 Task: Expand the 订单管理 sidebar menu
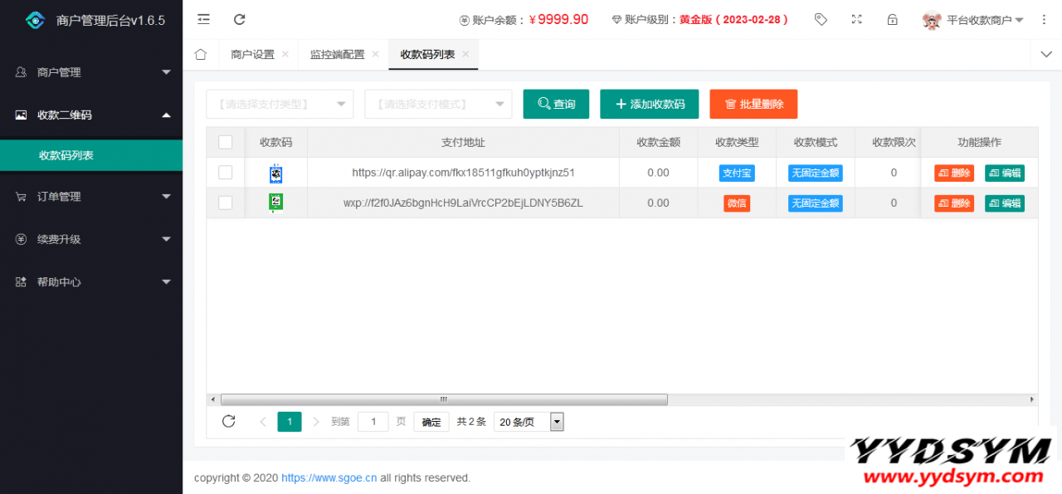coord(91,197)
